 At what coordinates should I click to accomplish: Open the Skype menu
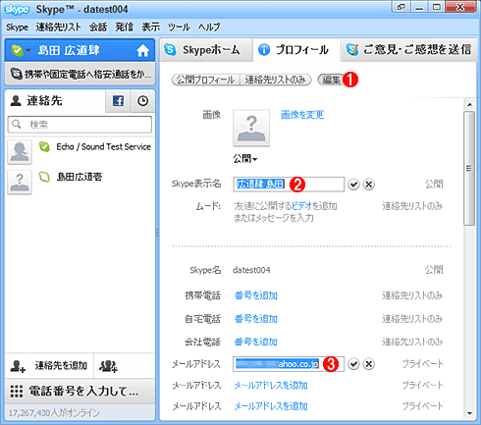[x=17, y=27]
